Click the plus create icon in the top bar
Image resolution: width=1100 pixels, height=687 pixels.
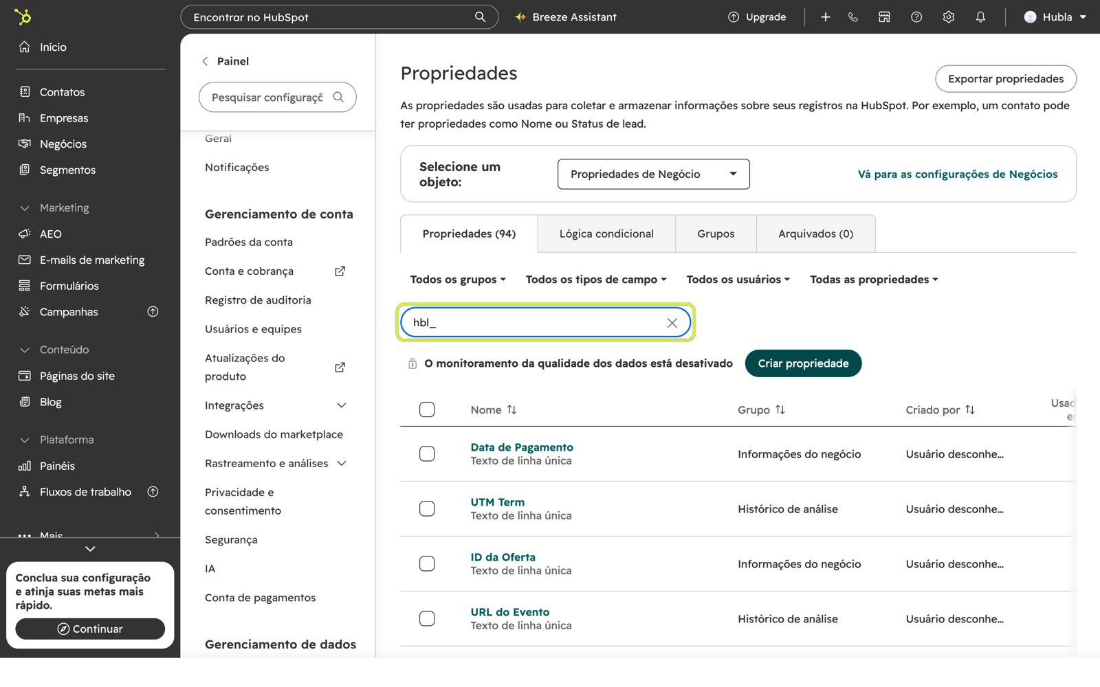(x=825, y=16)
